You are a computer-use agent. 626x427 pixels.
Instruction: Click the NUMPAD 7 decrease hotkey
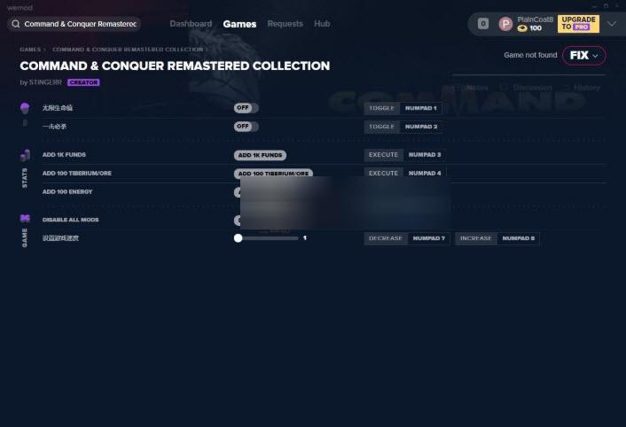[x=429, y=238]
